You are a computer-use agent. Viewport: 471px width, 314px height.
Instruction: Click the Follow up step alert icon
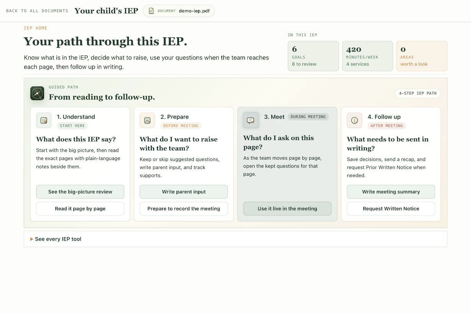(x=354, y=120)
